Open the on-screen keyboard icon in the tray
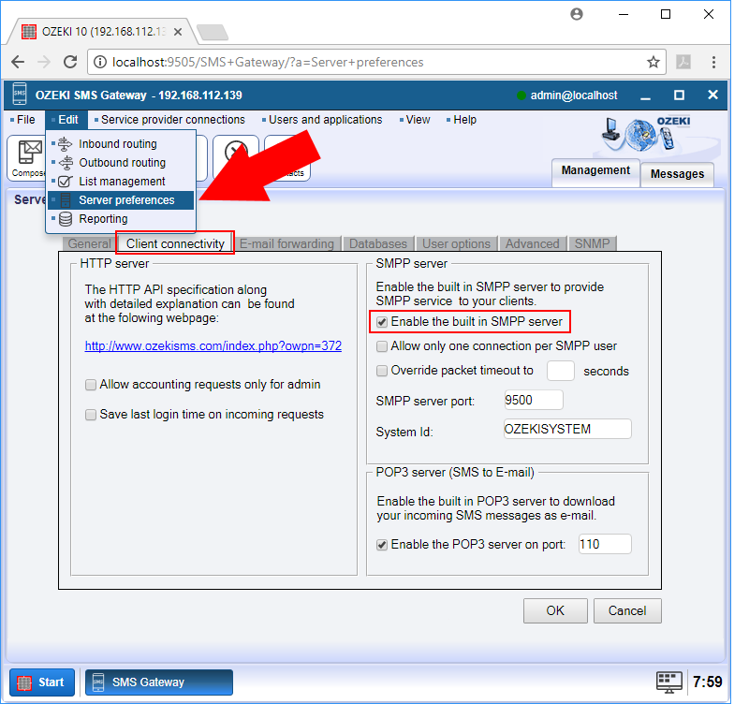 click(x=668, y=682)
